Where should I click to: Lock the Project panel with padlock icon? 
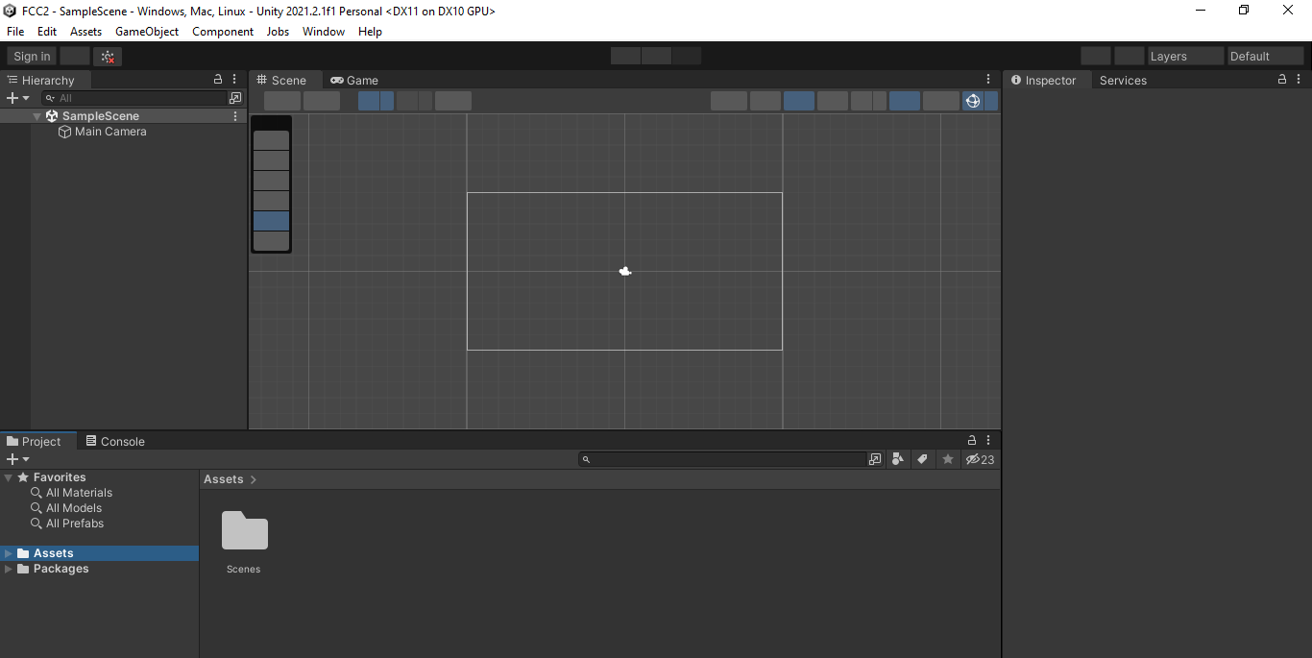[972, 441]
